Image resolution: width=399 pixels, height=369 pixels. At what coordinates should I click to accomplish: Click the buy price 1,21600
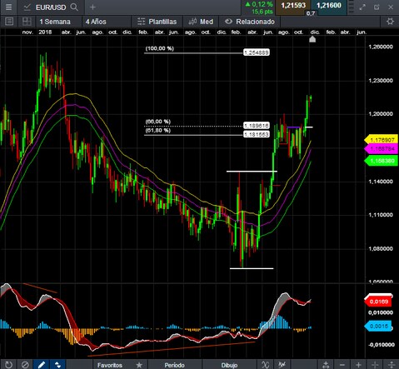pyautogui.click(x=329, y=5)
